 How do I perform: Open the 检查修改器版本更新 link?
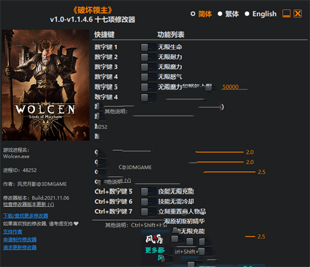(x=29, y=205)
